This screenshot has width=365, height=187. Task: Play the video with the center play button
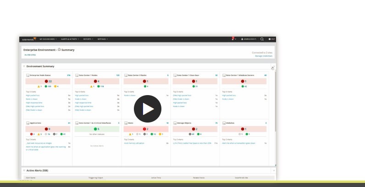click(x=148, y=109)
